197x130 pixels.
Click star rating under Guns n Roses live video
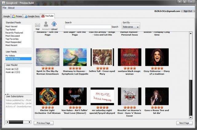[157, 107]
